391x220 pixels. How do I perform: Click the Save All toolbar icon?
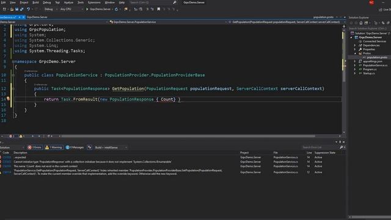(22, 9)
